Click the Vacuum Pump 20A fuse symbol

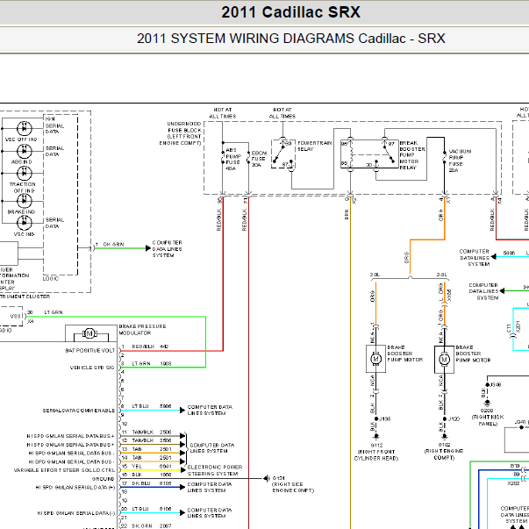[x=444, y=158]
